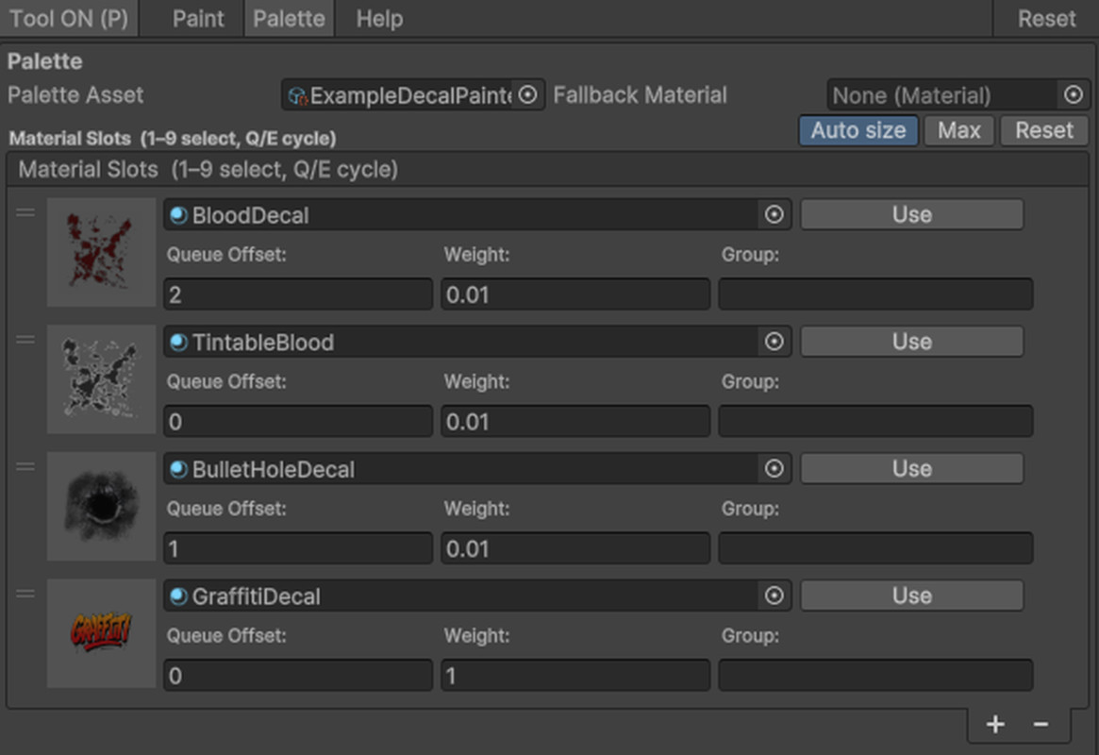Focus the BloodDecal Queue Offset field
Image resolution: width=1099 pixels, height=755 pixels.
pyautogui.click(x=297, y=294)
